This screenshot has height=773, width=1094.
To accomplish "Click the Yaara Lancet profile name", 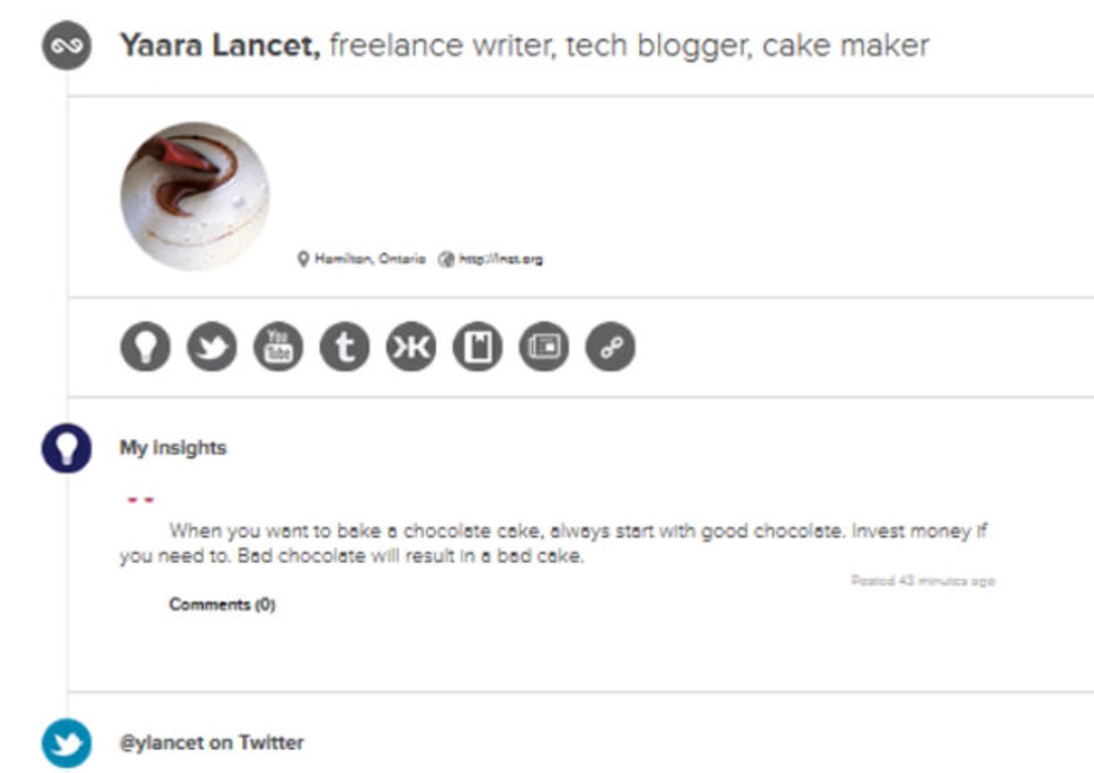I will pyautogui.click(x=220, y=46).
